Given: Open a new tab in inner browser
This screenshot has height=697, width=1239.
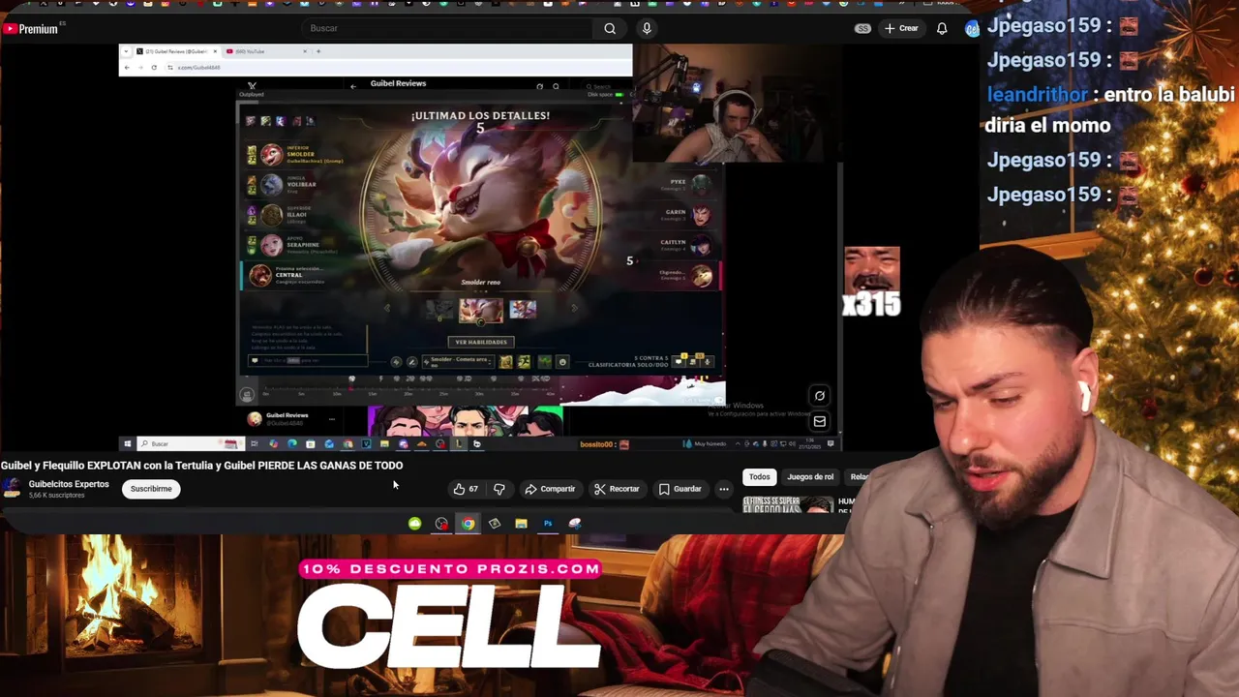Looking at the screenshot, I should pos(318,51).
